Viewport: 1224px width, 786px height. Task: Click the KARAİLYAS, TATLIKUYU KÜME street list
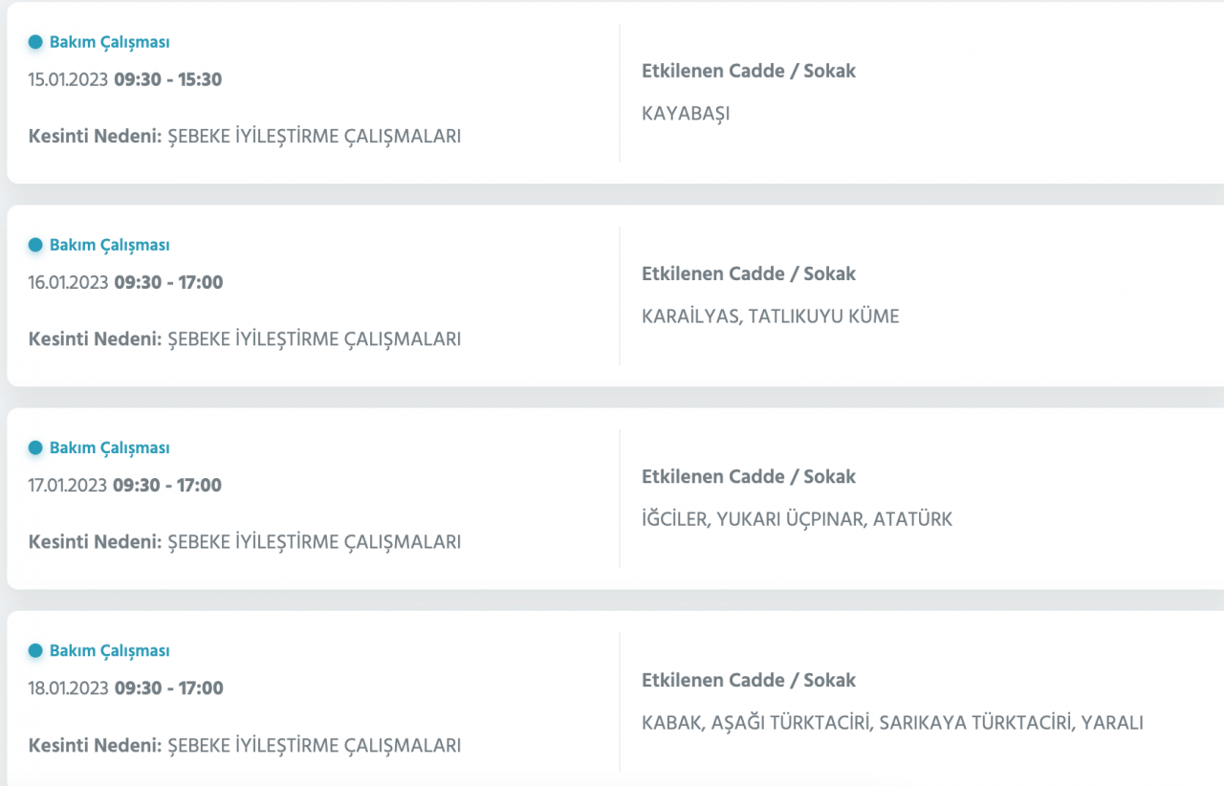coord(770,317)
